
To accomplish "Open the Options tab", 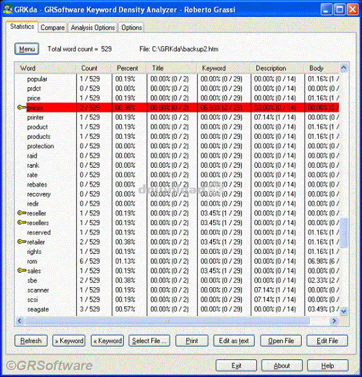I will 131,28.
